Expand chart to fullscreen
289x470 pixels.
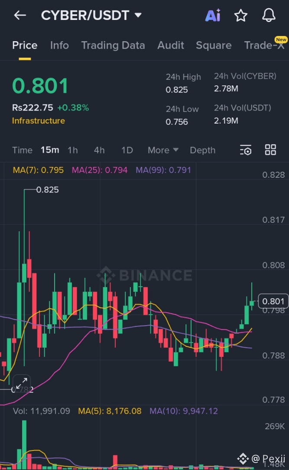click(22, 383)
